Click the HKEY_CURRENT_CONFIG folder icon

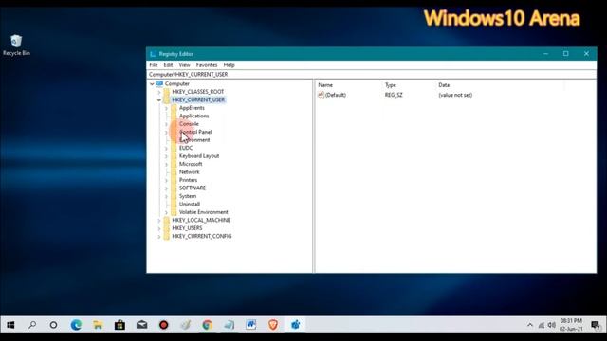coord(167,236)
